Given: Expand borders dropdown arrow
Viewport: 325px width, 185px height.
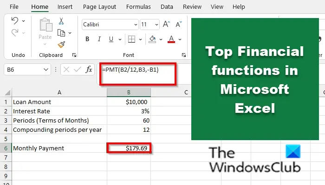Looking at the screenshot, I should tap(140, 39).
